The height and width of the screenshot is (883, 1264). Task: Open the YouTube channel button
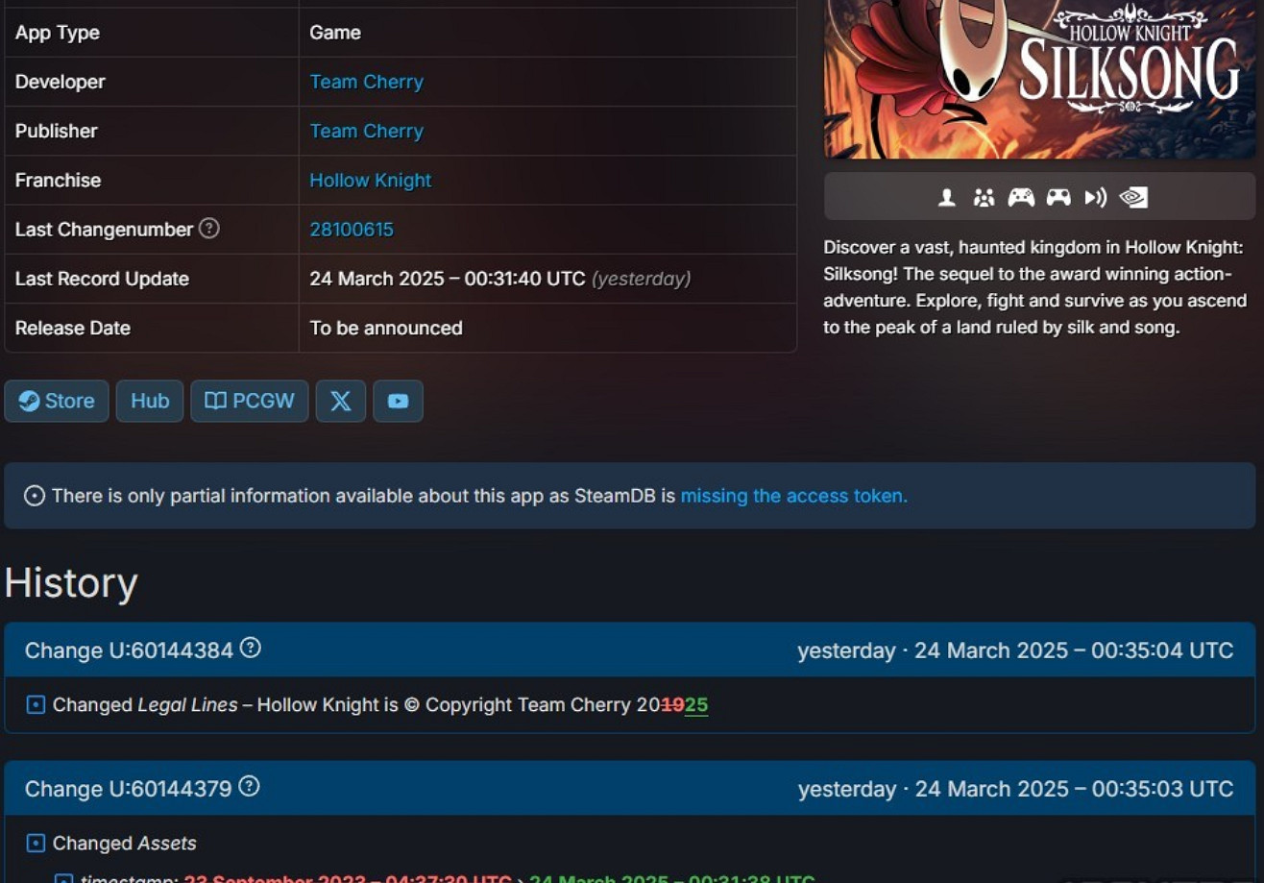pos(398,401)
